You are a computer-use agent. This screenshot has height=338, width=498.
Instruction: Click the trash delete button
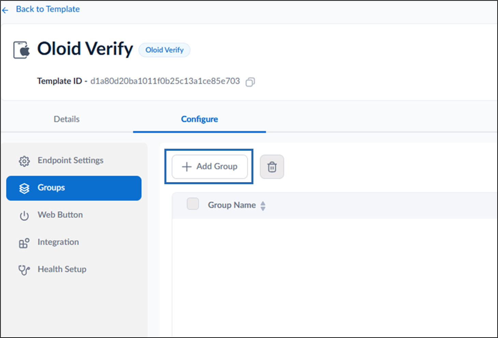[272, 167]
